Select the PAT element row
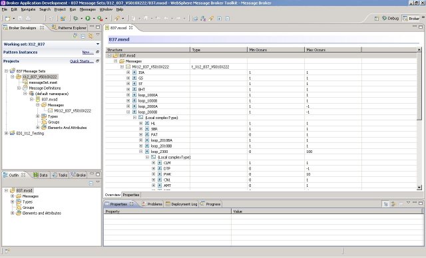Viewport: 426px width, 258px height. (154, 134)
